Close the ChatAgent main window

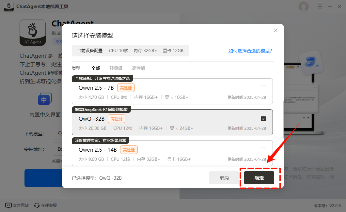click(339, 7)
